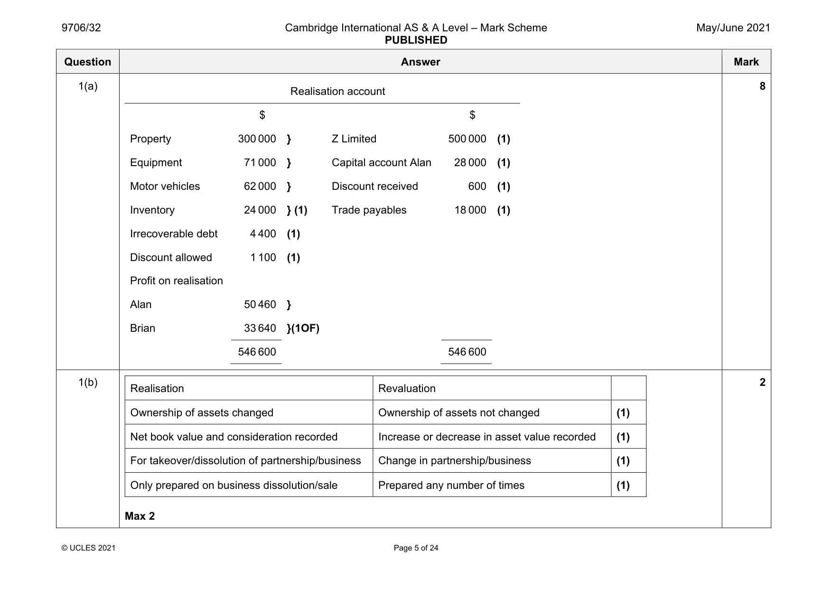Click the mark total '2' for 1(b)

[762, 383]
